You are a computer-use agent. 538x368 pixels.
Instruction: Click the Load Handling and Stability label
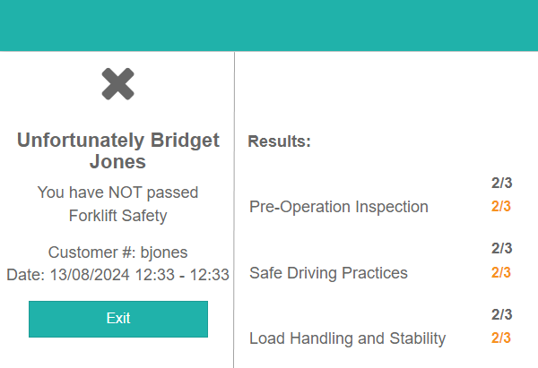[x=347, y=338]
